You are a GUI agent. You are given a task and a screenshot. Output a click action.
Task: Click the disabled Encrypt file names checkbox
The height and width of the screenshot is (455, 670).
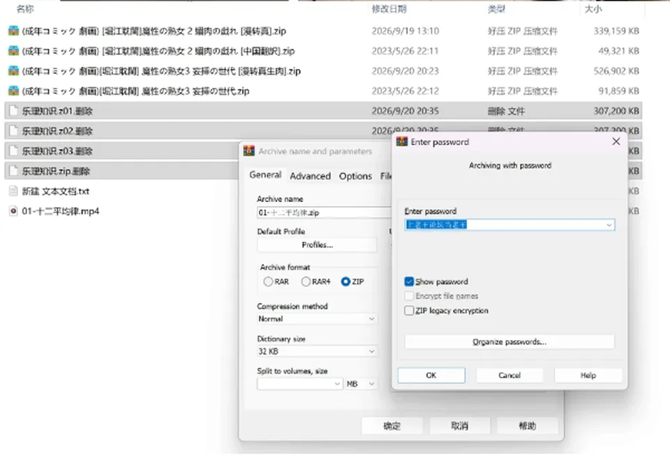tap(409, 296)
